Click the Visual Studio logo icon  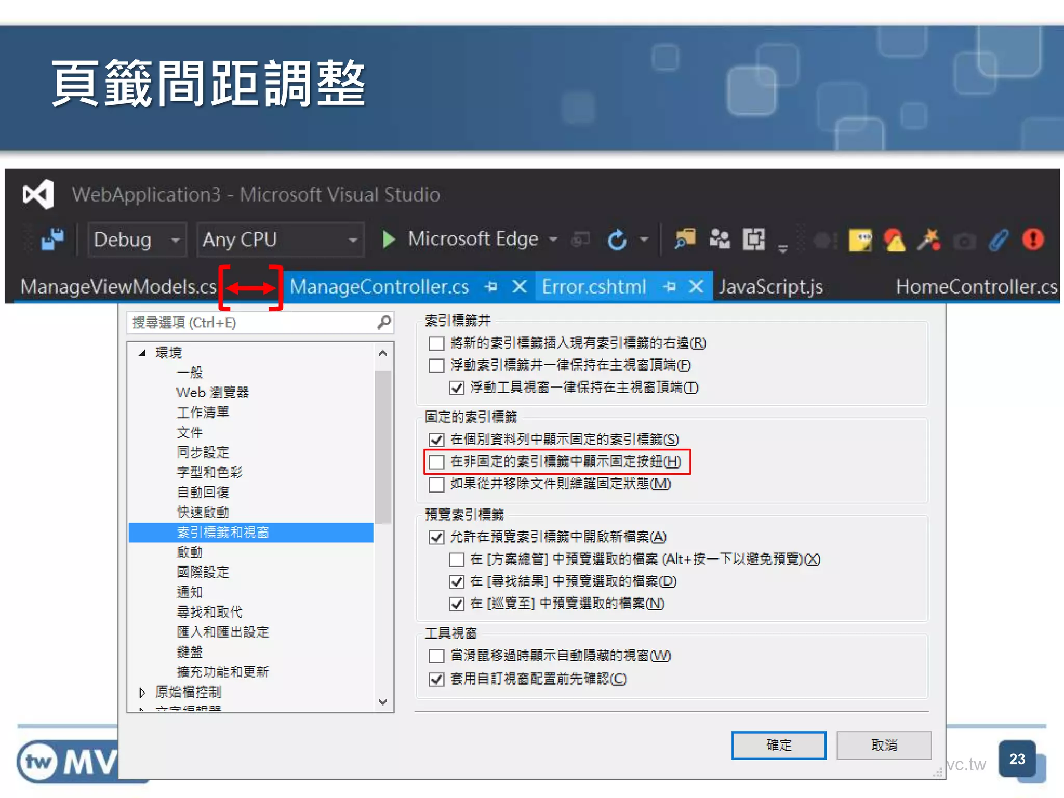[38, 194]
